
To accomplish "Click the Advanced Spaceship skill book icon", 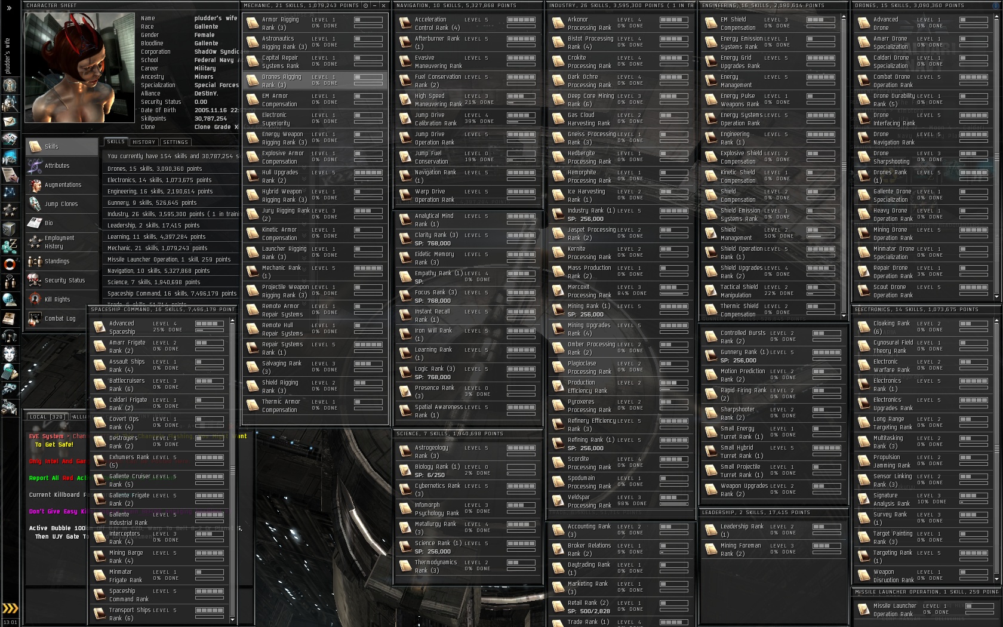I will click(x=100, y=327).
